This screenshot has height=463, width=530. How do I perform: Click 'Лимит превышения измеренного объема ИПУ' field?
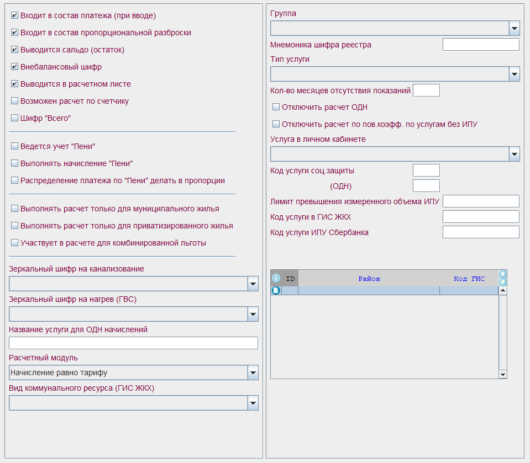(481, 201)
